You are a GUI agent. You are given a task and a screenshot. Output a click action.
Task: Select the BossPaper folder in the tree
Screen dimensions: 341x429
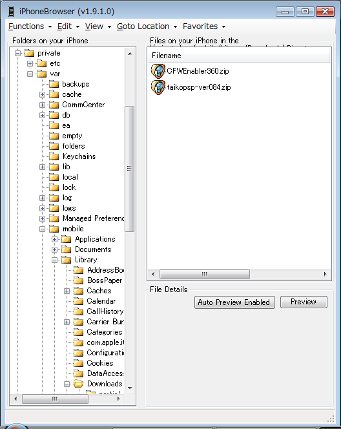pos(105,280)
